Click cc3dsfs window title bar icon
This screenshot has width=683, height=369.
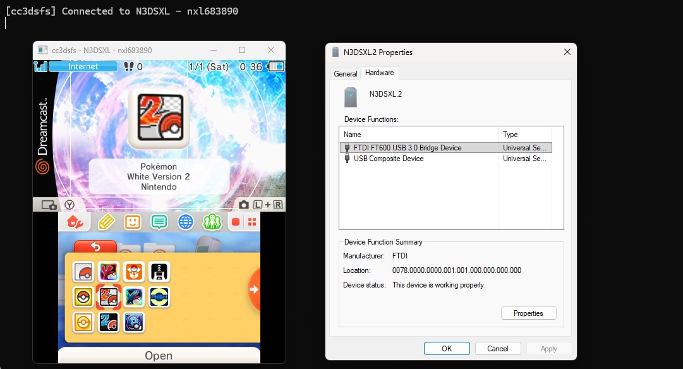pos(43,50)
